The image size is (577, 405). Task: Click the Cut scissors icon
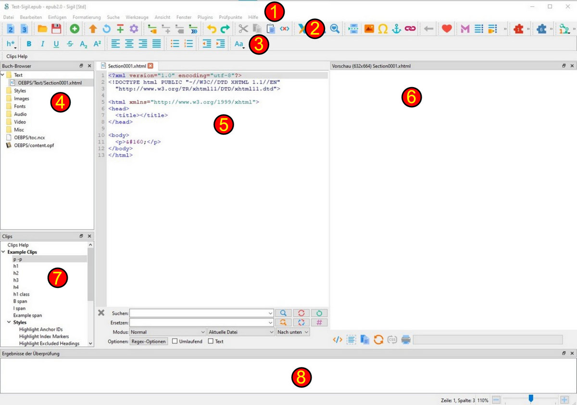tap(243, 29)
